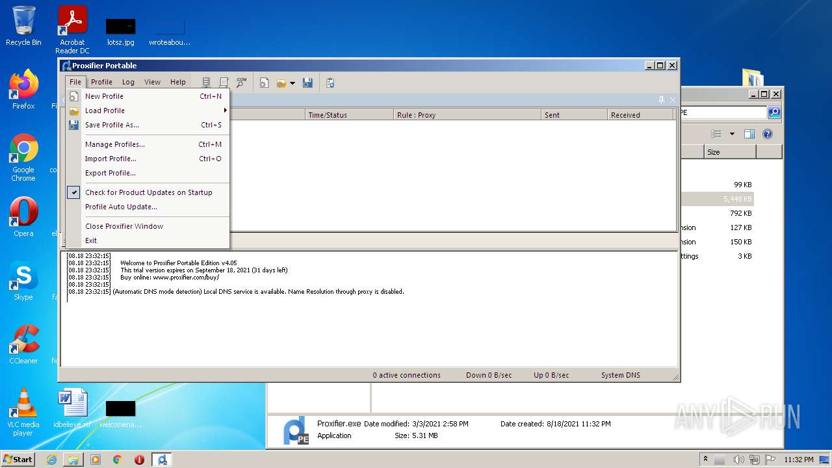
Task: Select the lotsz.jpg desktop file
Action: pos(120,31)
